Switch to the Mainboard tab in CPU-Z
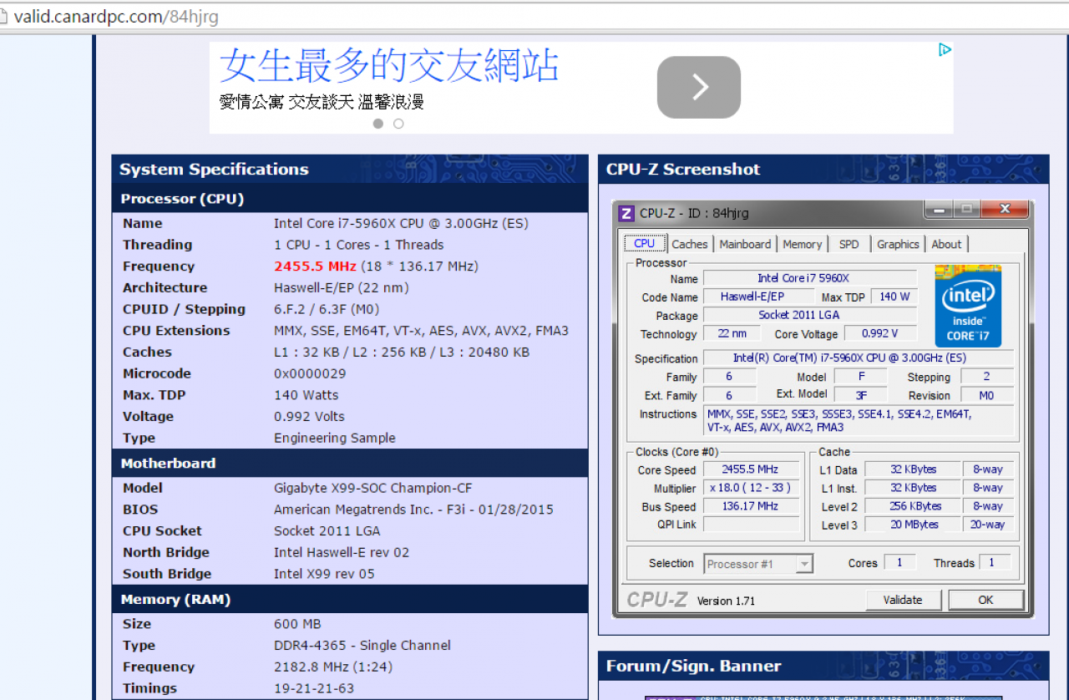This screenshot has width=1069, height=700. tap(745, 244)
